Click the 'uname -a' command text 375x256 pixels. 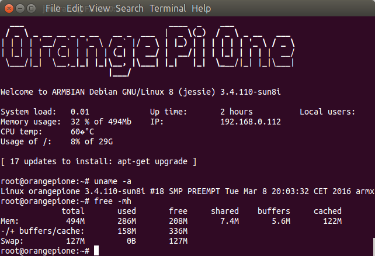pos(113,182)
